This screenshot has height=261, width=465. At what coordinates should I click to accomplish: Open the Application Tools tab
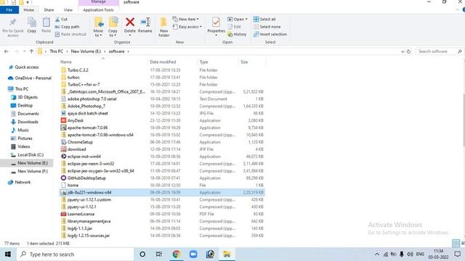(x=98, y=10)
